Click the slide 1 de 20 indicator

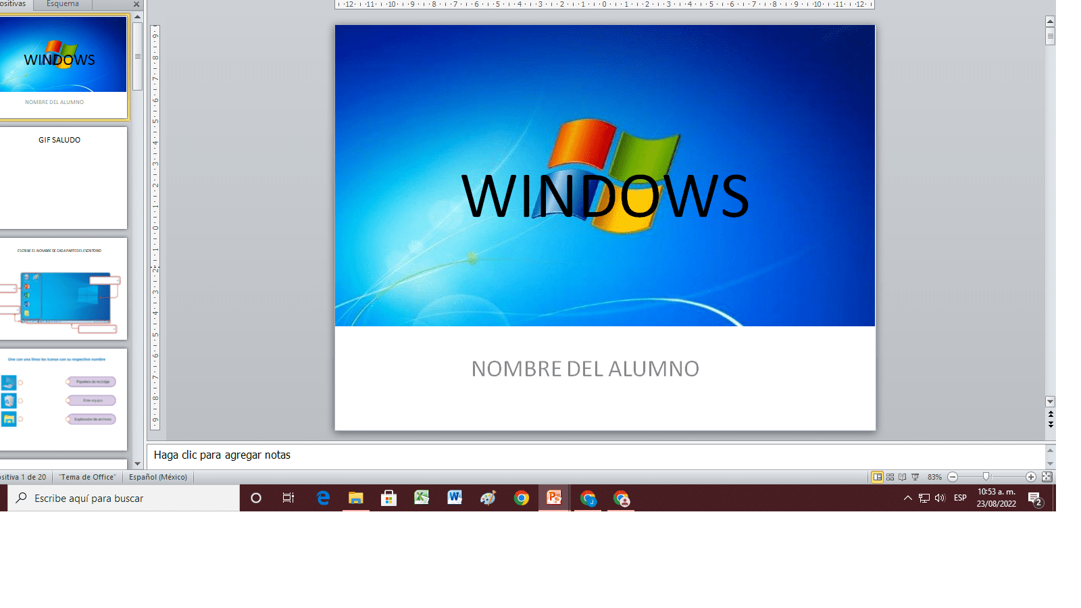coord(24,477)
